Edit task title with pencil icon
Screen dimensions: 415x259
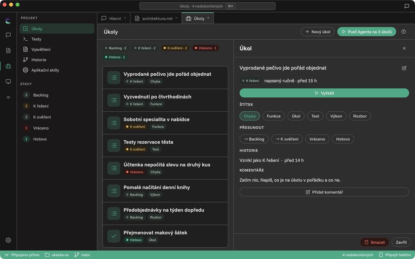(x=404, y=68)
